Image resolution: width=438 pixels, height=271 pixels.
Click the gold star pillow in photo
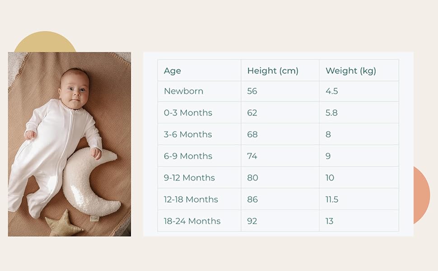[x=64, y=224]
